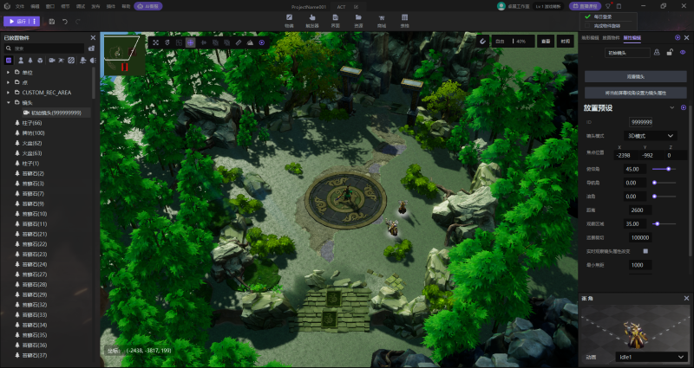Toggle the magnet snap icon
Image resolution: width=694 pixels, height=368 pixels.
pos(483,41)
